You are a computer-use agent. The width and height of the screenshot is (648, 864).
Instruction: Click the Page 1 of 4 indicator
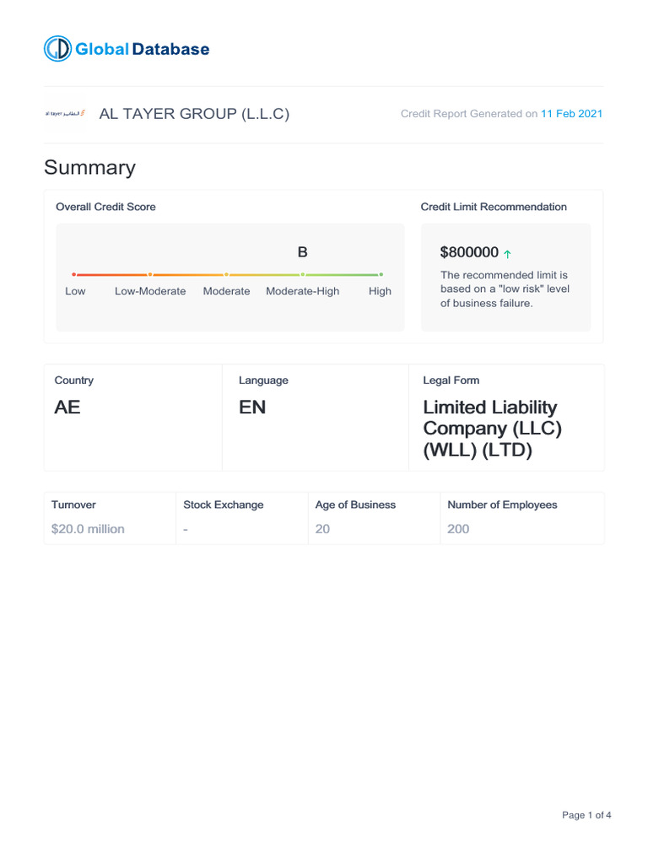[586, 815]
